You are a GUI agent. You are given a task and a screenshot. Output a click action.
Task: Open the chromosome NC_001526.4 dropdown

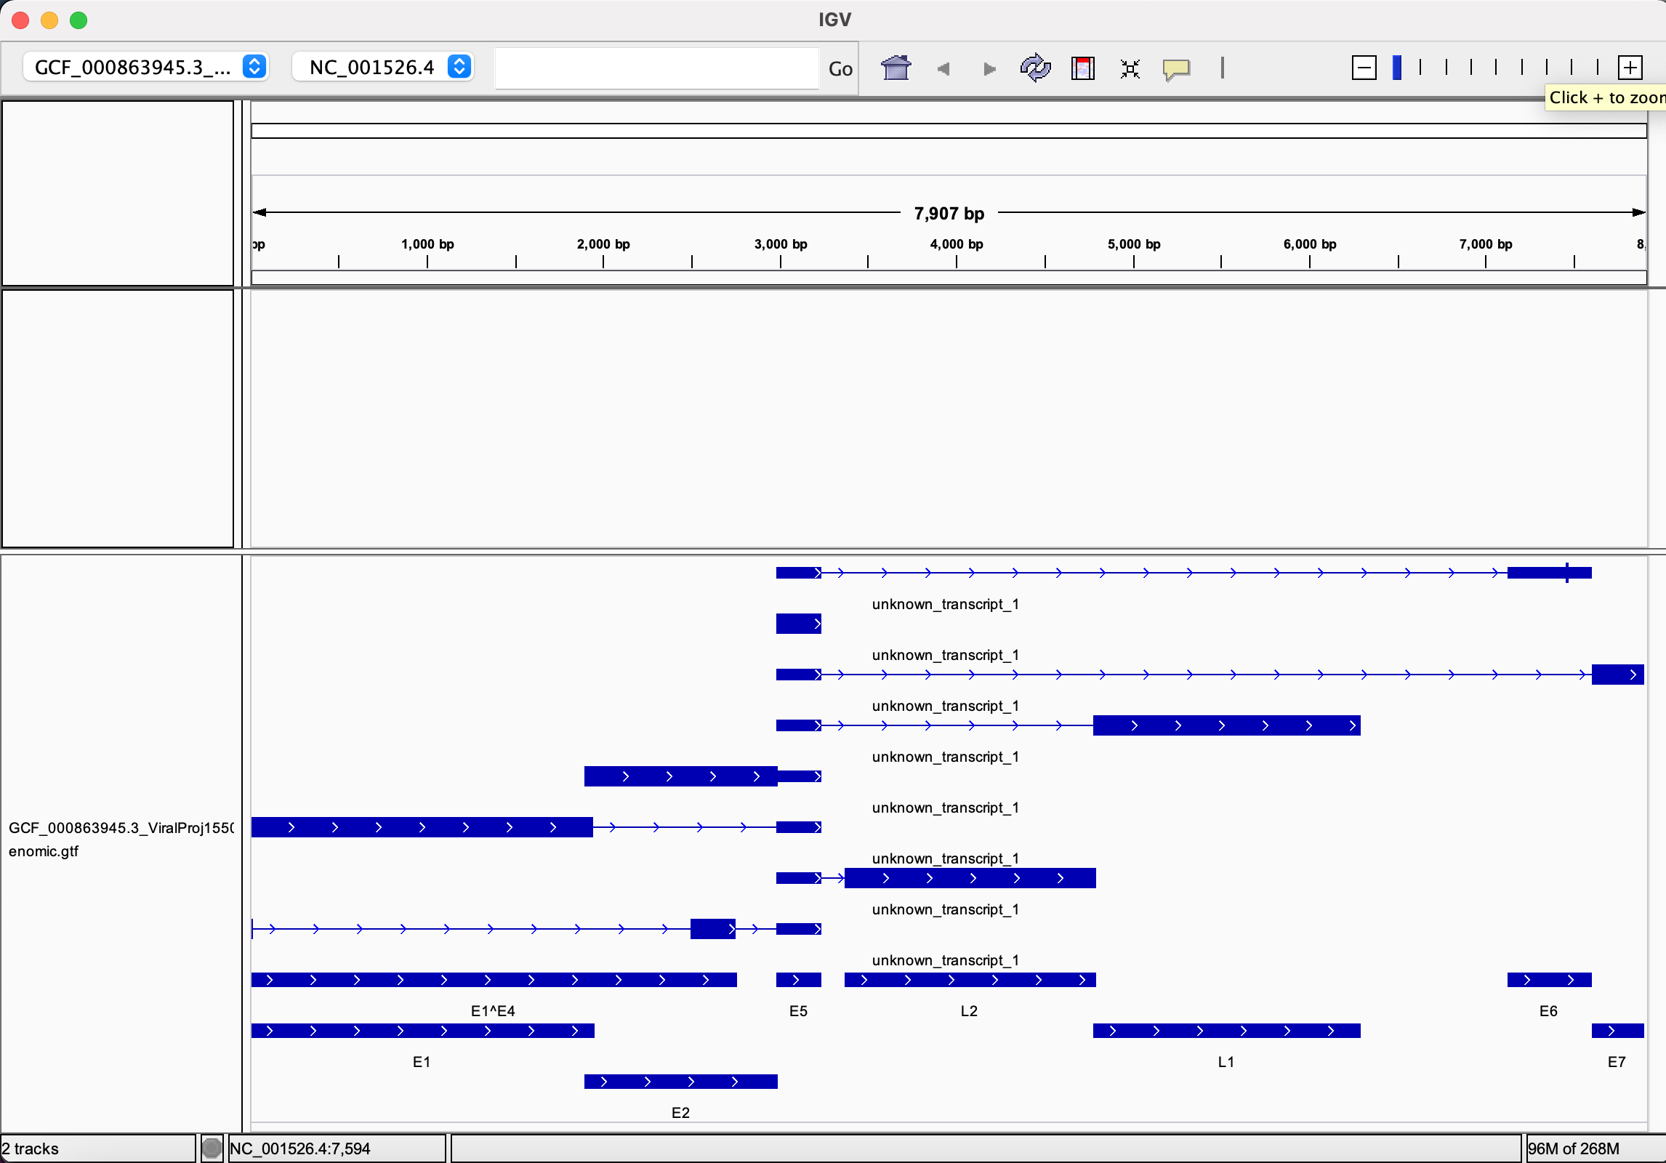[x=383, y=67]
